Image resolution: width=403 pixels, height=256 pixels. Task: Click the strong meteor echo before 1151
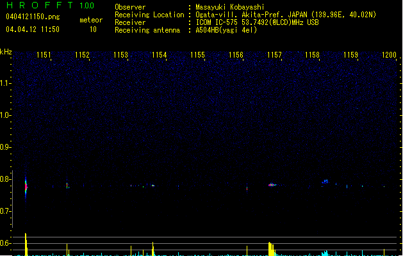[26, 187]
